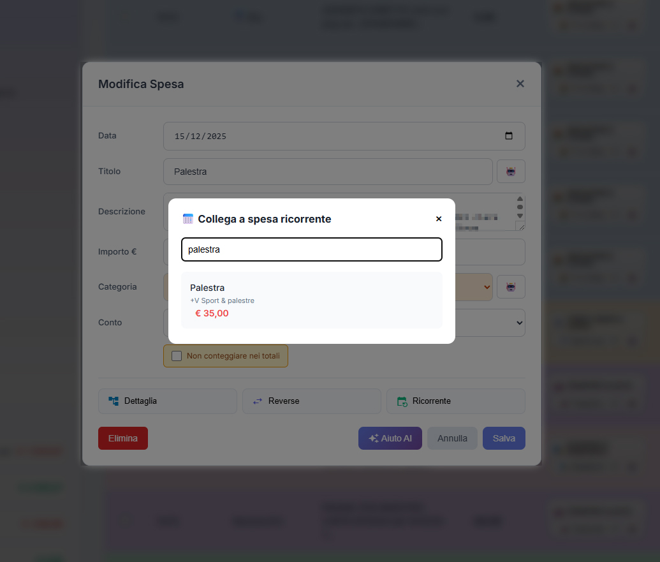Close the Modifica Spesa dialog

click(x=520, y=84)
